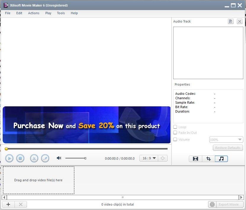This screenshot has height=210, width=246.
Task: Remove audio track with X icon
Action: click(239, 21)
